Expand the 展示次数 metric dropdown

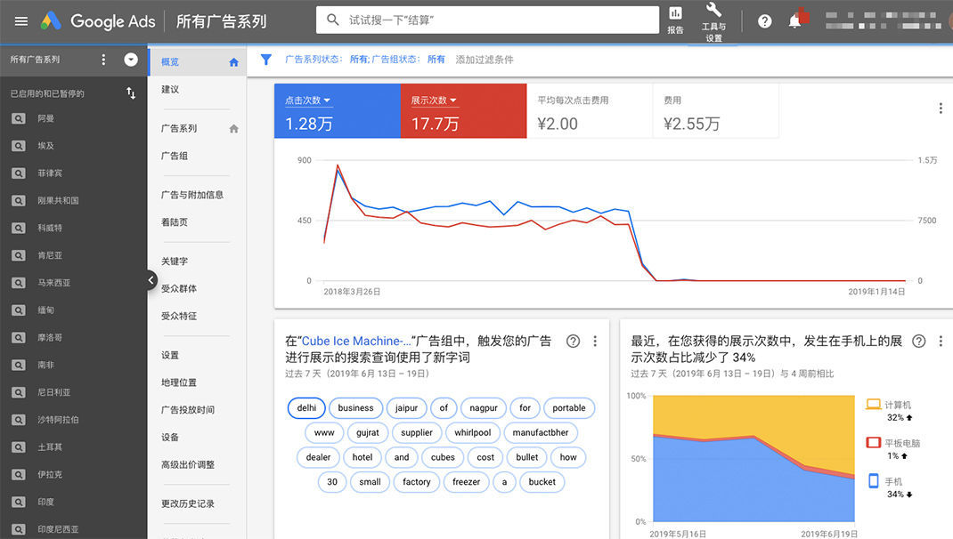point(453,101)
